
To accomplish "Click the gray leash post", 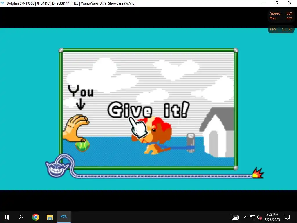I will point(191,143).
